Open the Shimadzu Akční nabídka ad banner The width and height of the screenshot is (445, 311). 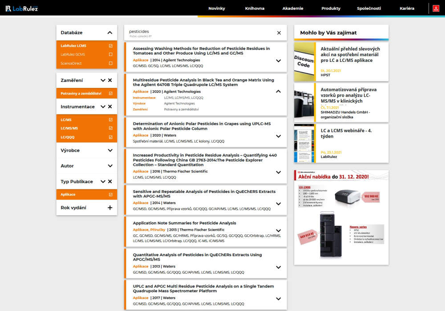[341, 217]
